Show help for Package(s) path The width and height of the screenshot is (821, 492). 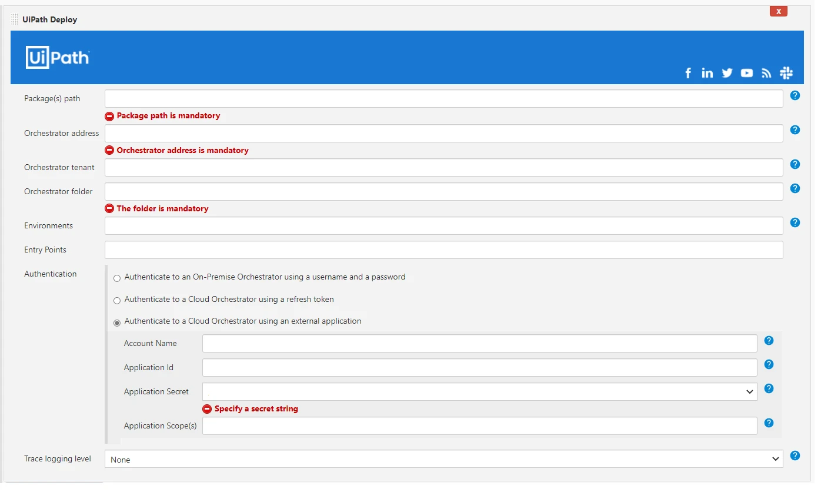(795, 95)
